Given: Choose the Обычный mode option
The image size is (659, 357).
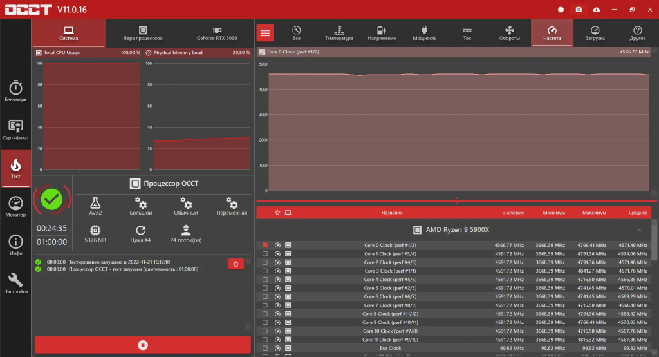Looking at the screenshot, I should point(186,206).
